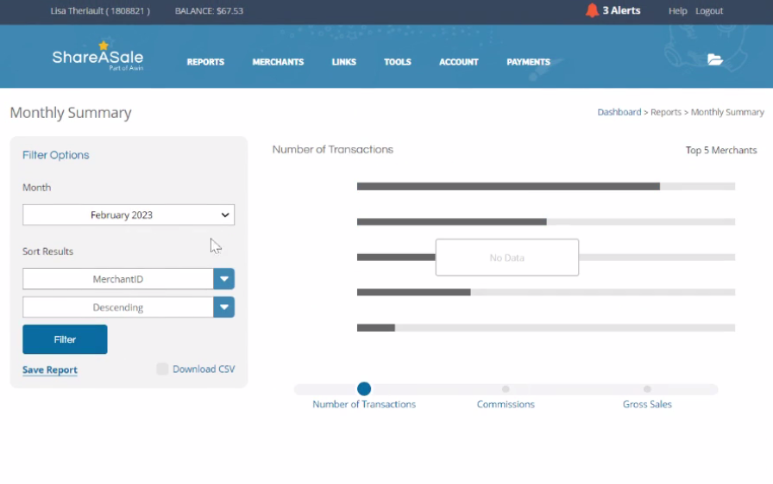Click the arrow beside MerchantID
Screen dimensions: 773x484
click(x=223, y=279)
